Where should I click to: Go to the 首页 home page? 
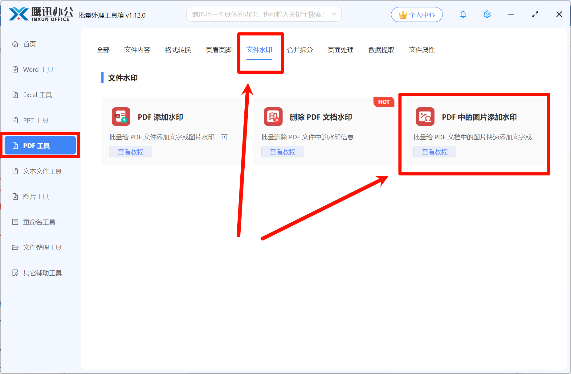click(29, 44)
